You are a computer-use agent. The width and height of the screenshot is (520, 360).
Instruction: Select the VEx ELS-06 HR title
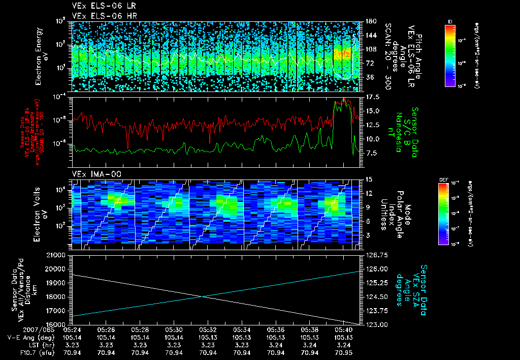click(105, 16)
